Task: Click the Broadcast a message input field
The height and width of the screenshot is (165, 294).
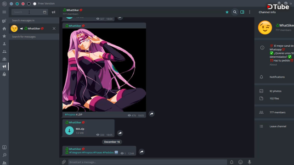Action: click(x=147, y=162)
